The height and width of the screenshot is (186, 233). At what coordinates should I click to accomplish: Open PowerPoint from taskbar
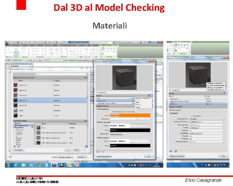(77, 165)
